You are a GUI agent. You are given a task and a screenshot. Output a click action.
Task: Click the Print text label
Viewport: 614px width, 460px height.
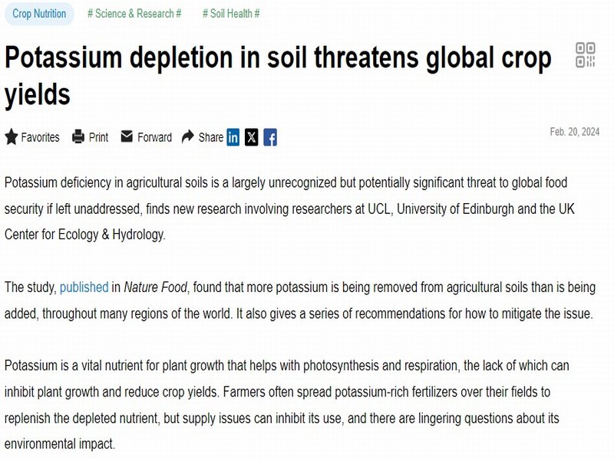(99, 137)
